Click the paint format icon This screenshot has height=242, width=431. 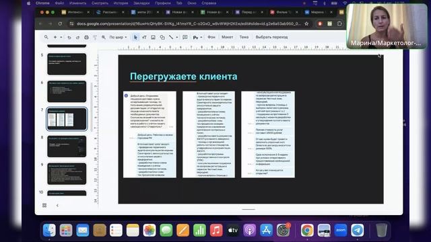tap(95, 38)
